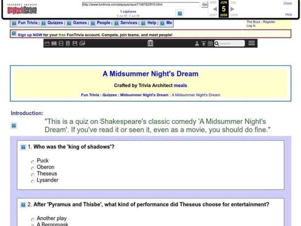Screen dimensions: 301x226
Task: Select the Web archive icon on black toolbar
Action: click(46, 43)
